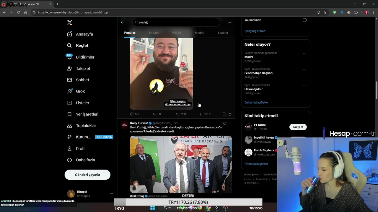The image size is (378, 212).
Task: Click the x.com address bar
Action: [x=174, y=12]
